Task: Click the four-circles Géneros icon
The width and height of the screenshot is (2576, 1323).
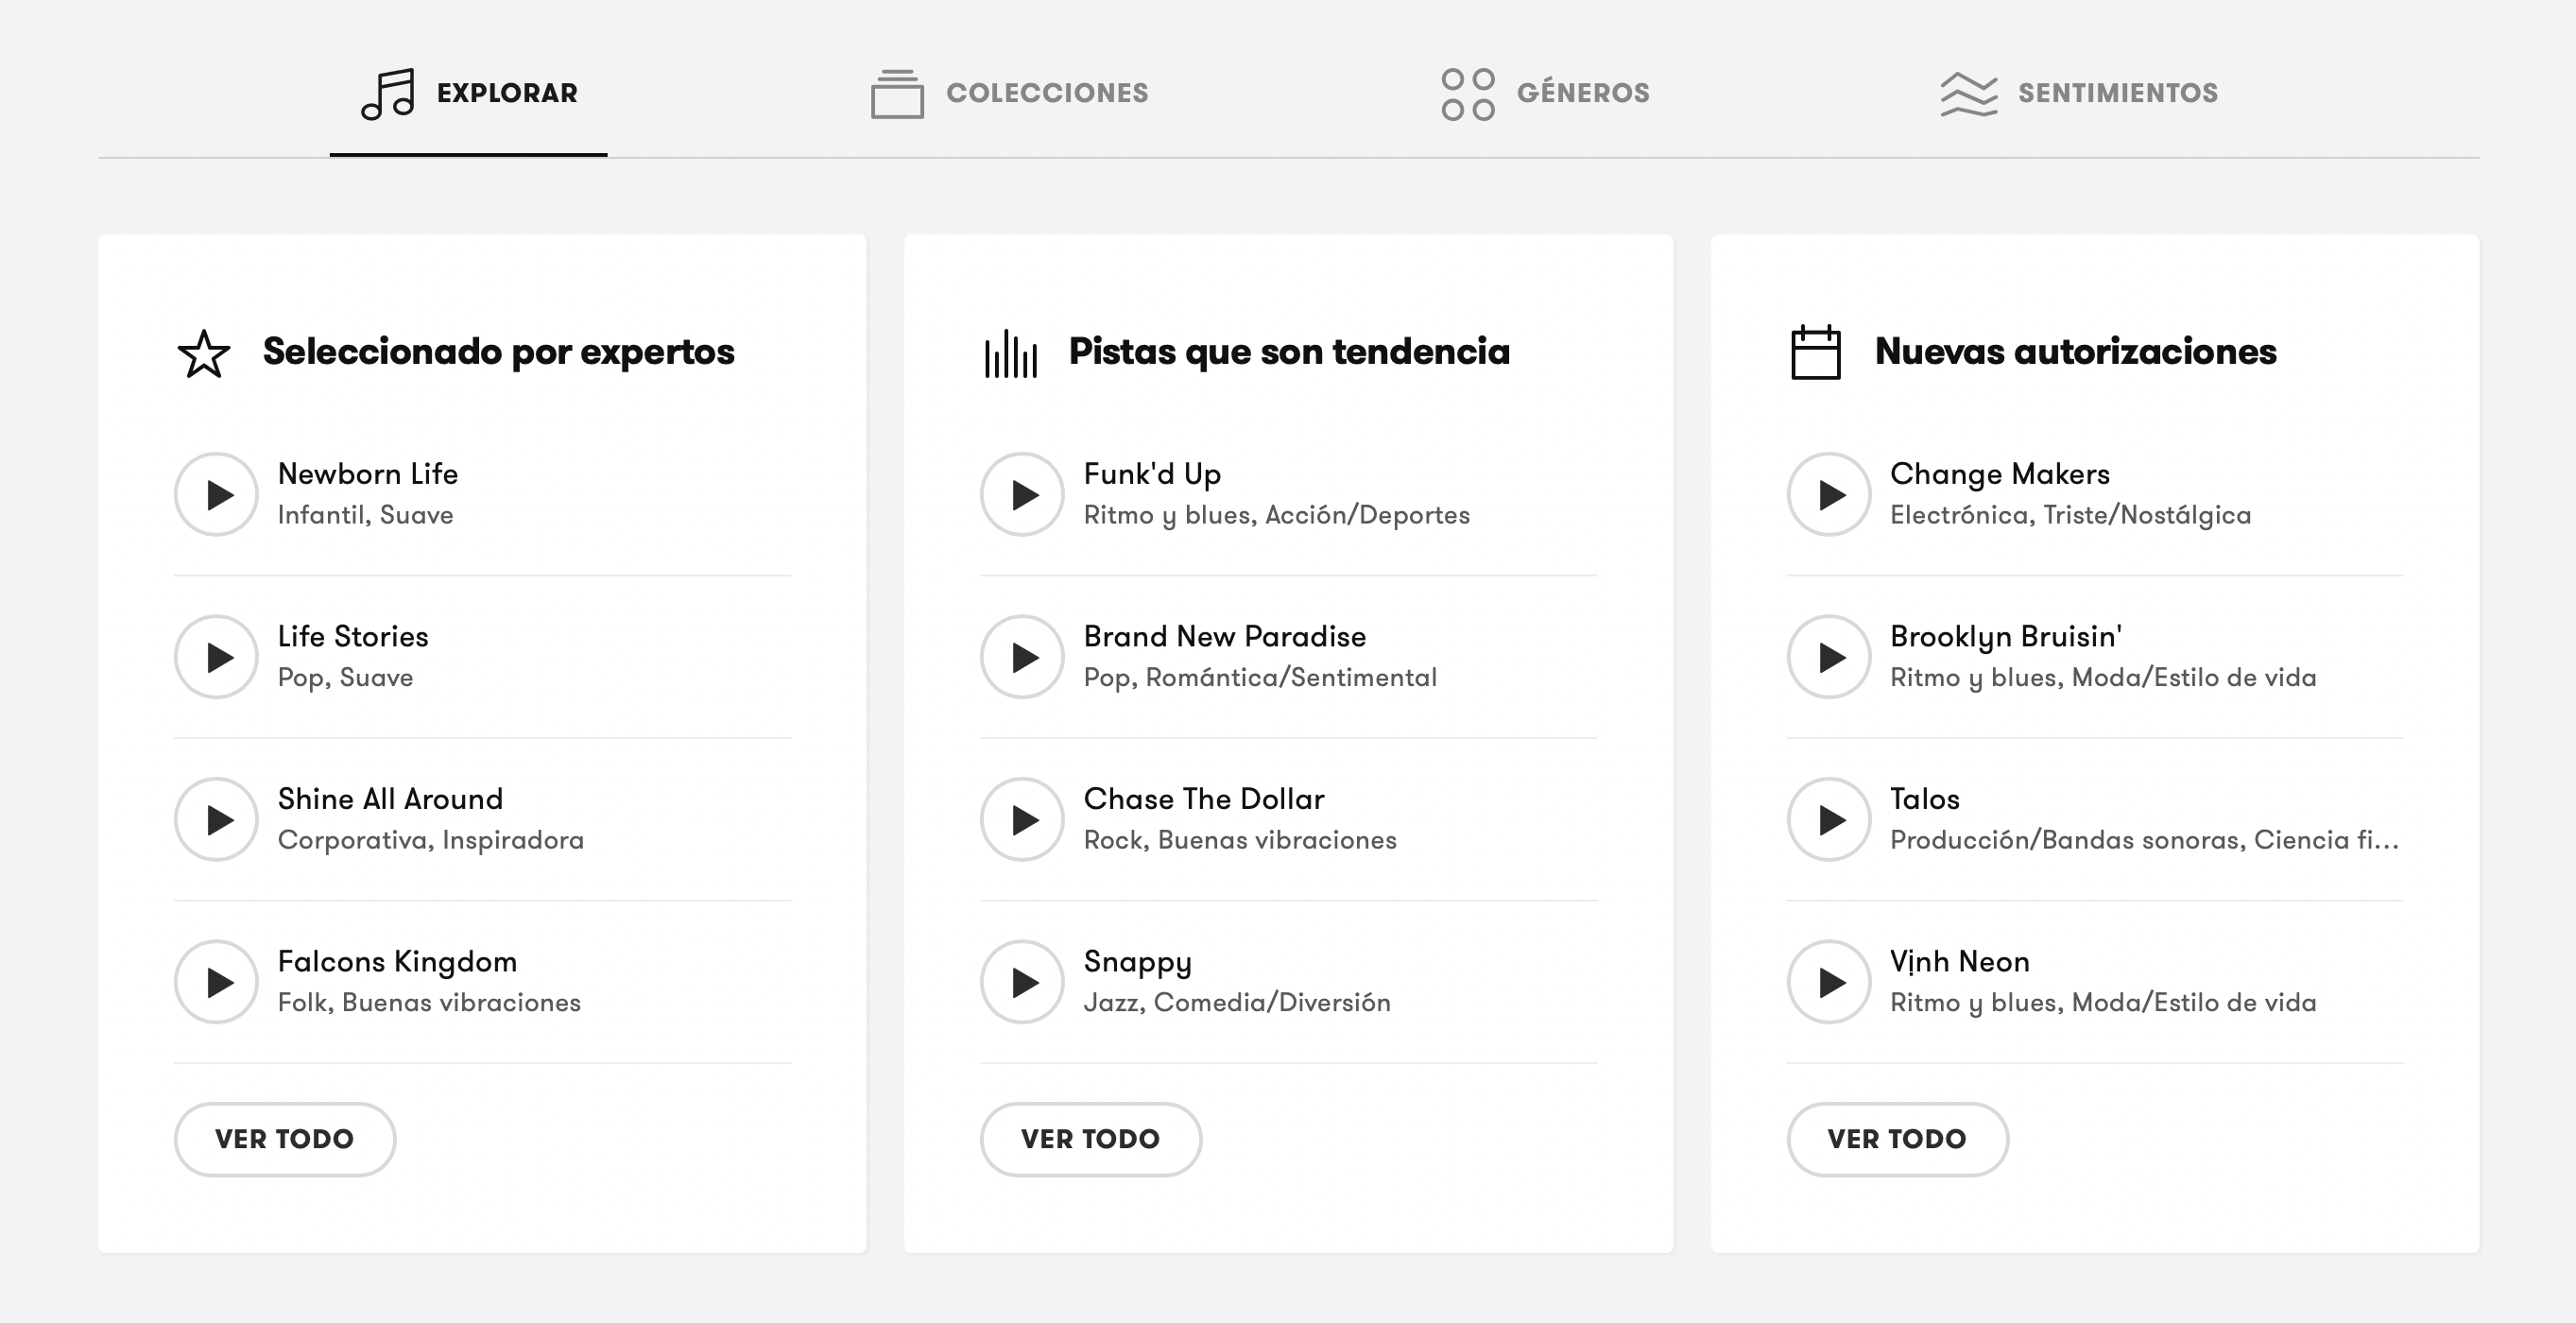Action: point(1468,94)
